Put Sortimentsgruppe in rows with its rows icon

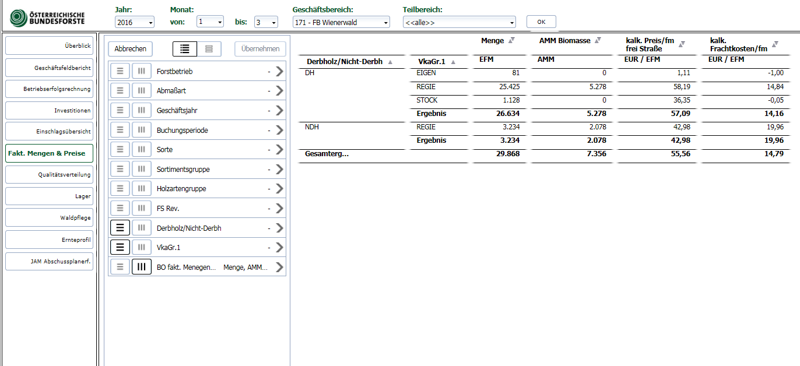click(120, 169)
